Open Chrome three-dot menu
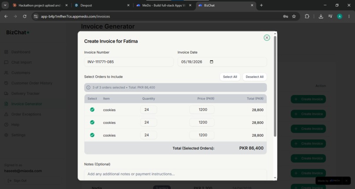Screen dimensions: 355x189 coord(349,17)
